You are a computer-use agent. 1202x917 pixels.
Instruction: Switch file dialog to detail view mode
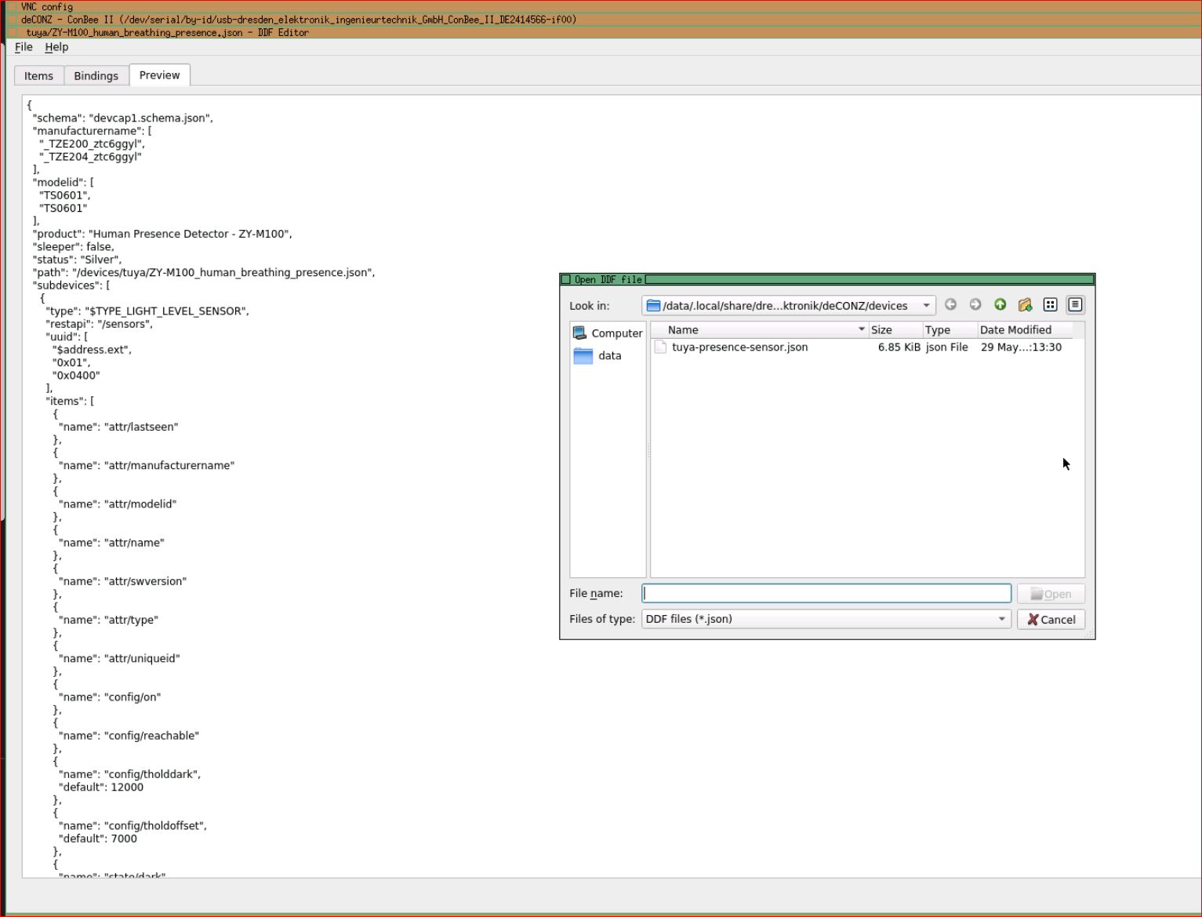coord(1075,305)
